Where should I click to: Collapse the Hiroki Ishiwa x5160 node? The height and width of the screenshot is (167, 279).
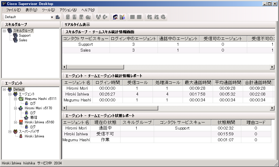click(16, 122)
